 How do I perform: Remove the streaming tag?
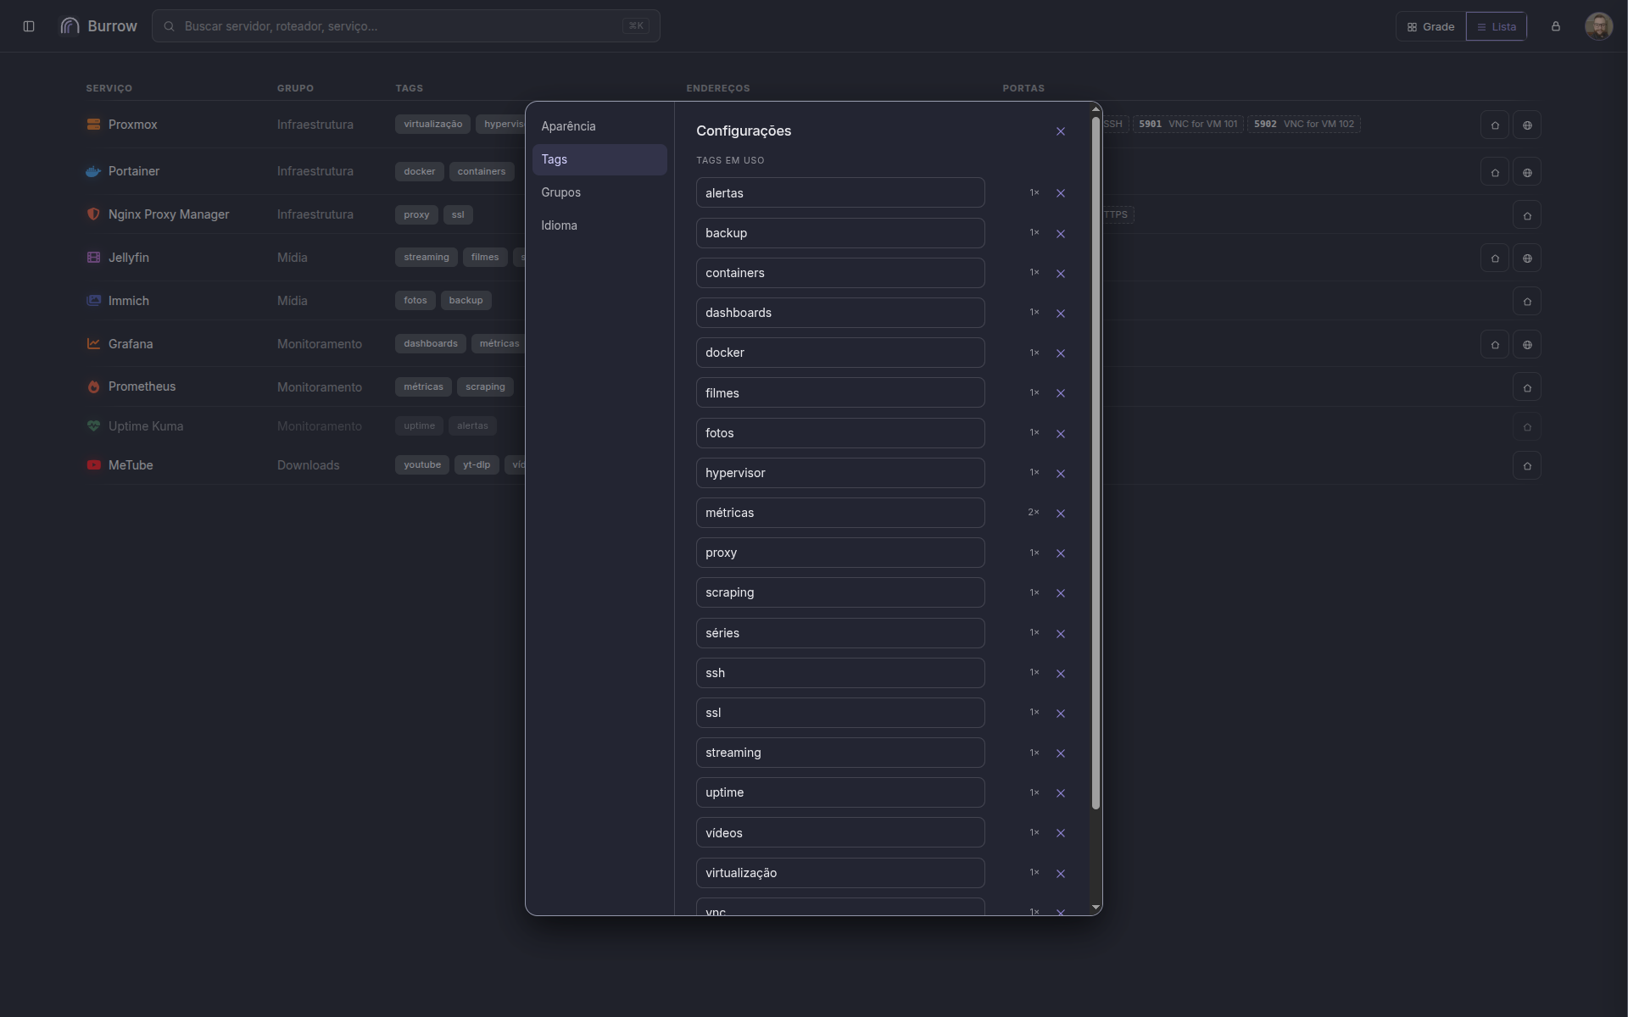[x=1061, y=753]
